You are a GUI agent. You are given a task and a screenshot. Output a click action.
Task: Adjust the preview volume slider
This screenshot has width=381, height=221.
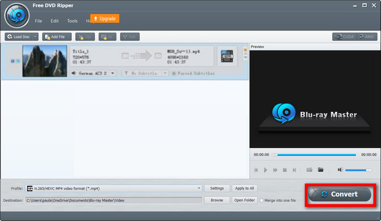pyautogui.click(x=358, y=170)
